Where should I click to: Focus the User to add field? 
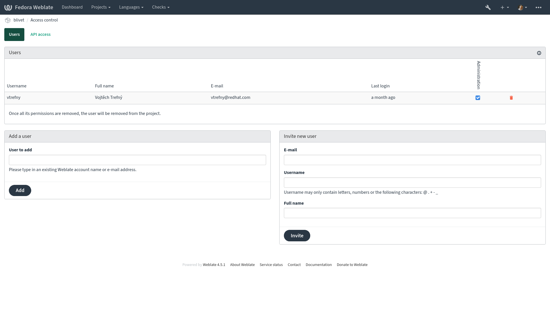(x=137, y=160)
